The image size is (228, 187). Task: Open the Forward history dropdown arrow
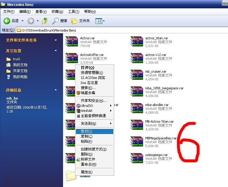[x=38, y=21]
